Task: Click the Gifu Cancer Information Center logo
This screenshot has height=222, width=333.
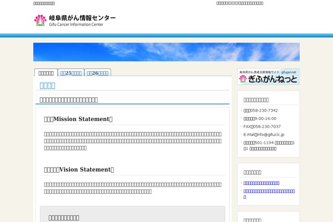Action: (75, 21)
